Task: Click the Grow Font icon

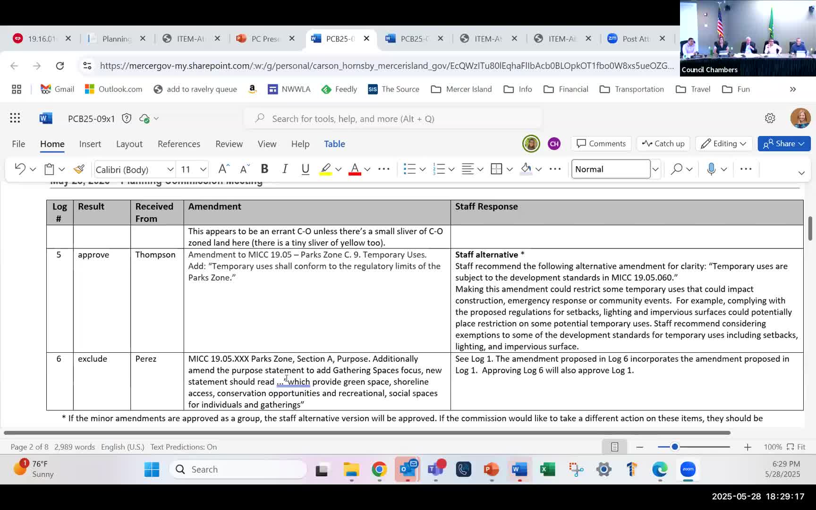Action: [223, 169]
